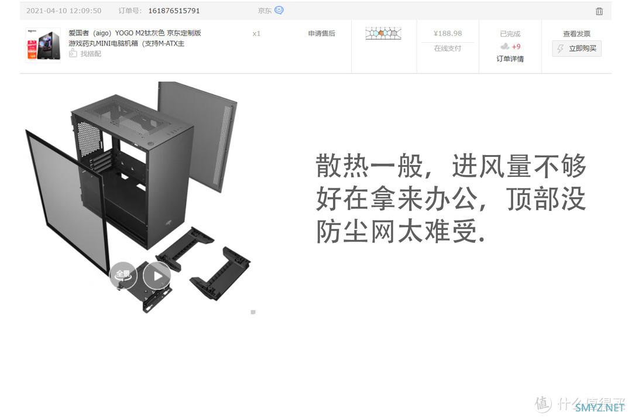Click 找搭配 matching link
This screenshot has width=632, height=419.
click(91, 54)
